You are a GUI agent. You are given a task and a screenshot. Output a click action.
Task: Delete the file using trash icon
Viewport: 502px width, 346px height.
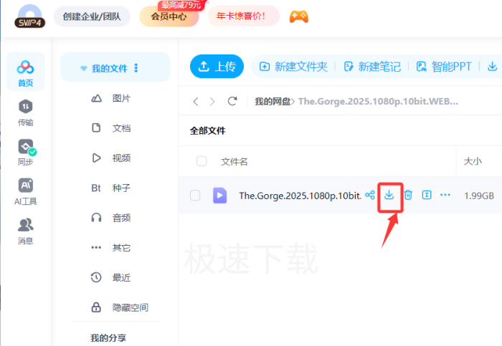408,195
